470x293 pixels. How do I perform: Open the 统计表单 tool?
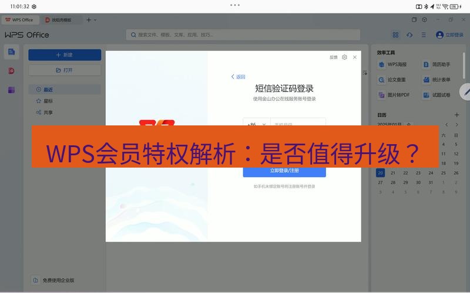(437, 80)
